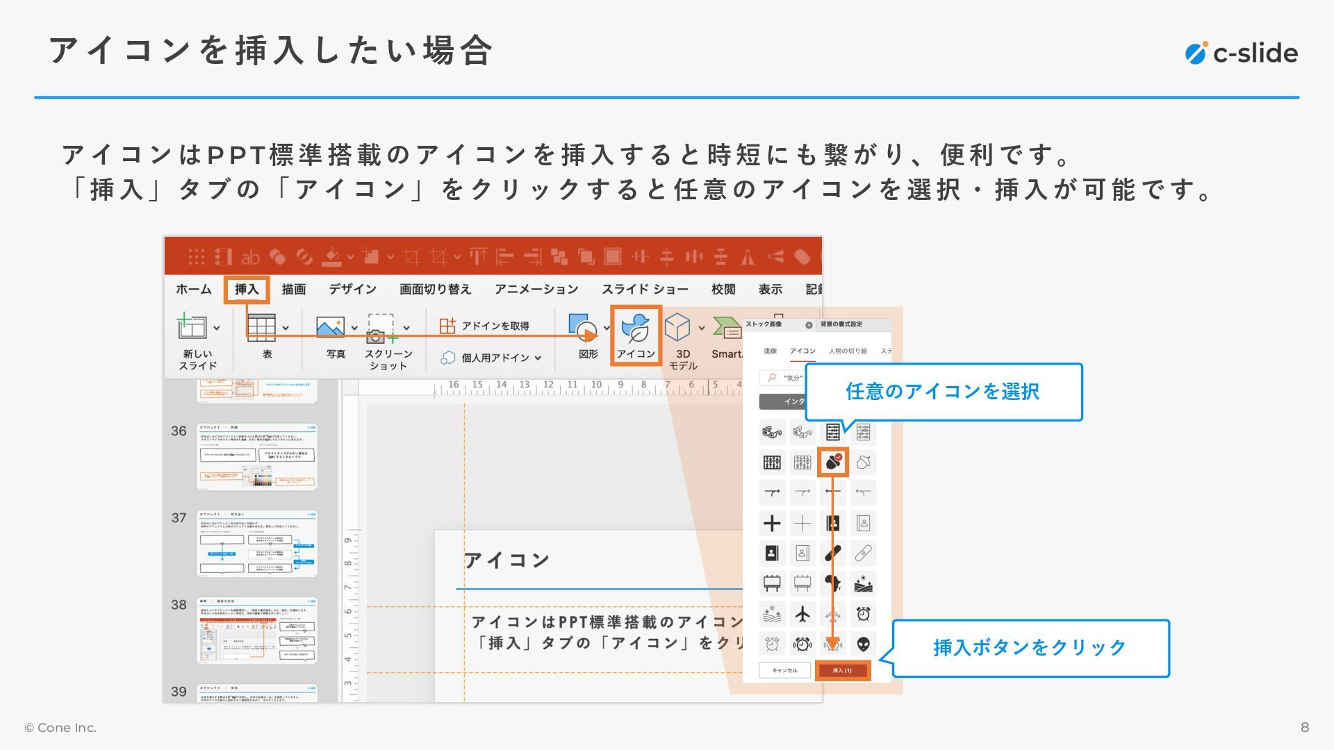Click the SmartArt icon in ribbon
The height and width of the screenshot is (750, 1334).
727,328
